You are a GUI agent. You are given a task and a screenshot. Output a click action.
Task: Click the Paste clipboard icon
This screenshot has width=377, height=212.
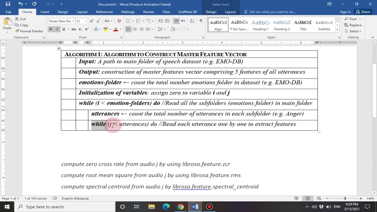(7, 21)
